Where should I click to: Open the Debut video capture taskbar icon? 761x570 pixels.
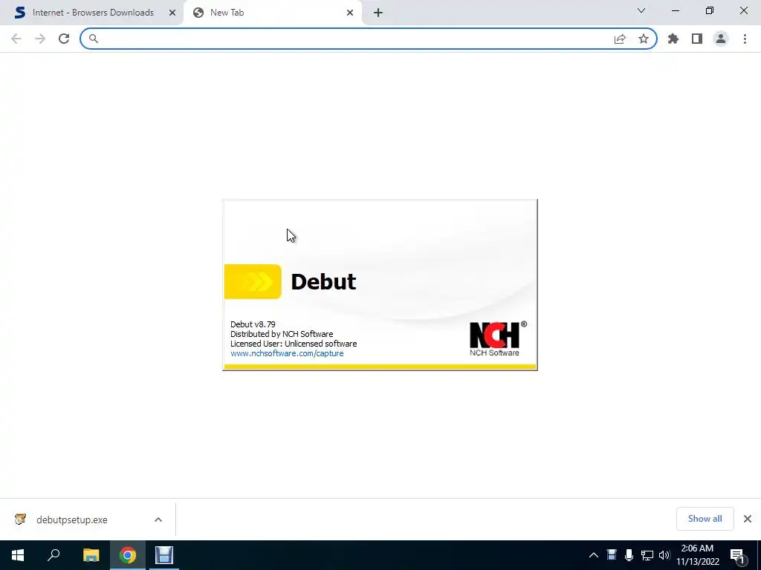pyautogui.click(x=164, y=555)
